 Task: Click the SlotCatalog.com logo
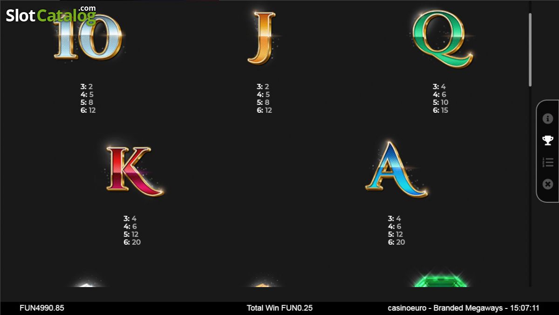pos(51,15)
